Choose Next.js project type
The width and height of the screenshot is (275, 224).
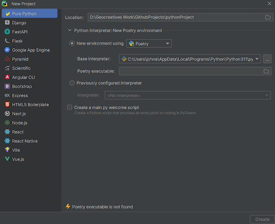(30, 114)
